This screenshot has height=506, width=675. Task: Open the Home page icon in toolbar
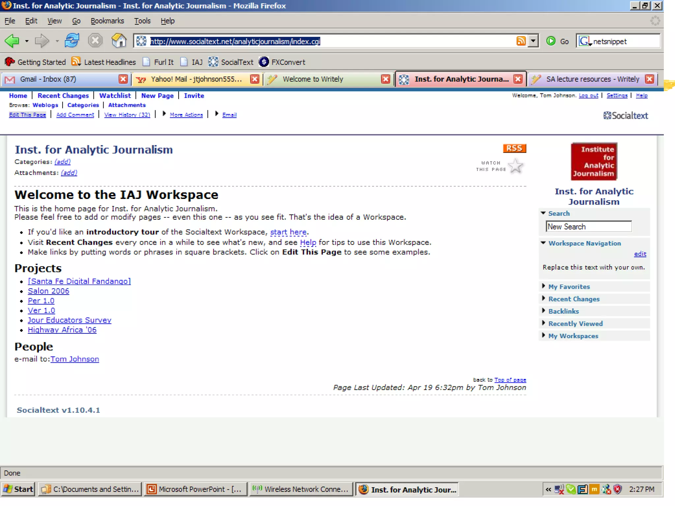(119, 41)
